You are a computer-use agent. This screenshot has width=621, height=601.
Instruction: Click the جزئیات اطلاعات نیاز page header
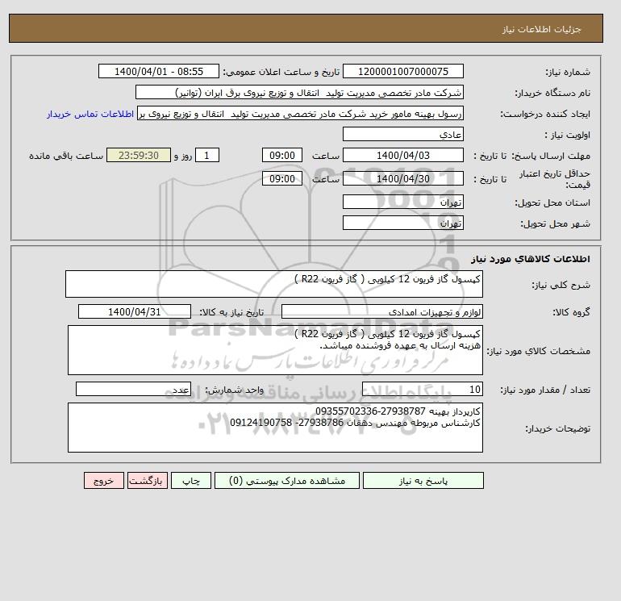click(x=542, y=29)
